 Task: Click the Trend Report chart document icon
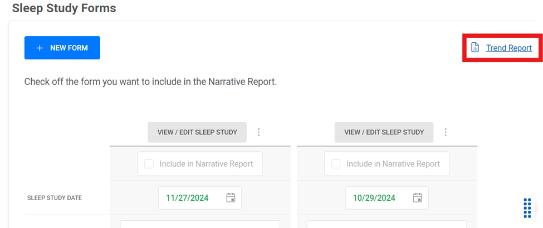tap(475, 48)
